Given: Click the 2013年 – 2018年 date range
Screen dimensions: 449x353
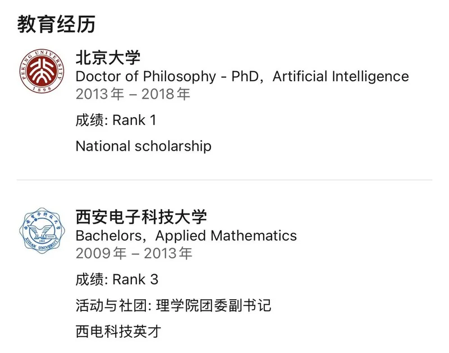Looking at the screenshot, I should pyautogui.click(x=133, y=94).
